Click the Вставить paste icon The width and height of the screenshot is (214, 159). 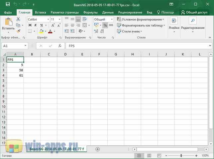tap(8, 21)
